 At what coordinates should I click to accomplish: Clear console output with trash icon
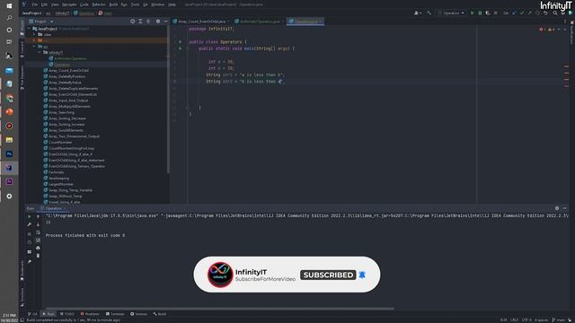38,256
